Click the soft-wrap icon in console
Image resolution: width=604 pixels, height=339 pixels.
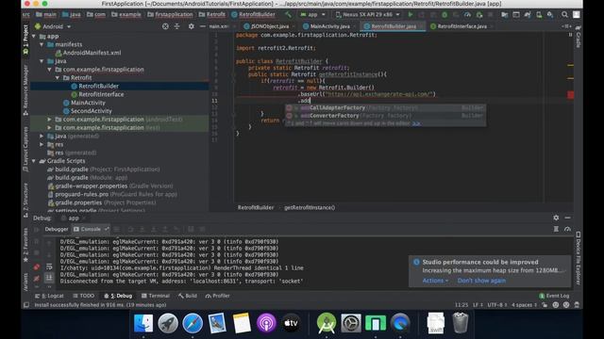[49, 266]
